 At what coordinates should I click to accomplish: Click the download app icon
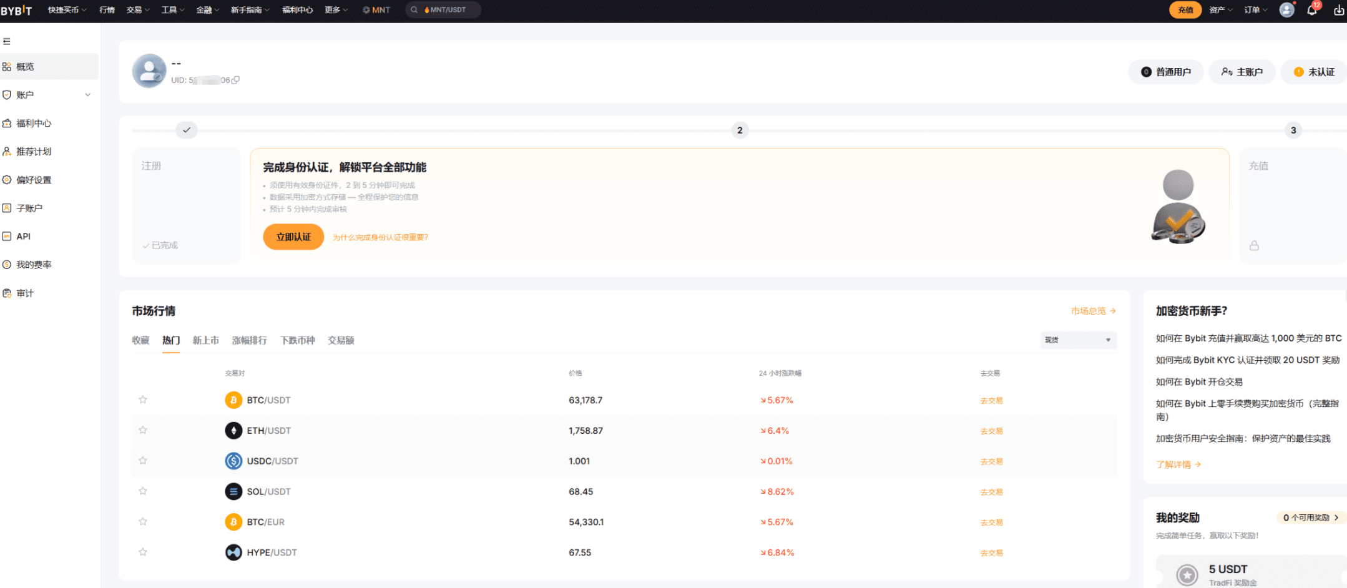1339,10
